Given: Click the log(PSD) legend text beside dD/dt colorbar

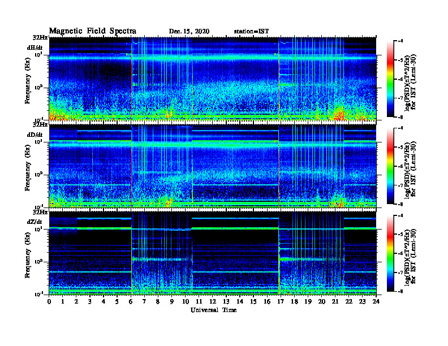Looking at the screenshot, I should click(x=410, y=170).
